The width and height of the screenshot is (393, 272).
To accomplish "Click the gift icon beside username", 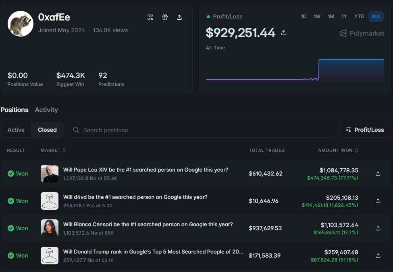I will (x=165, y=17).
